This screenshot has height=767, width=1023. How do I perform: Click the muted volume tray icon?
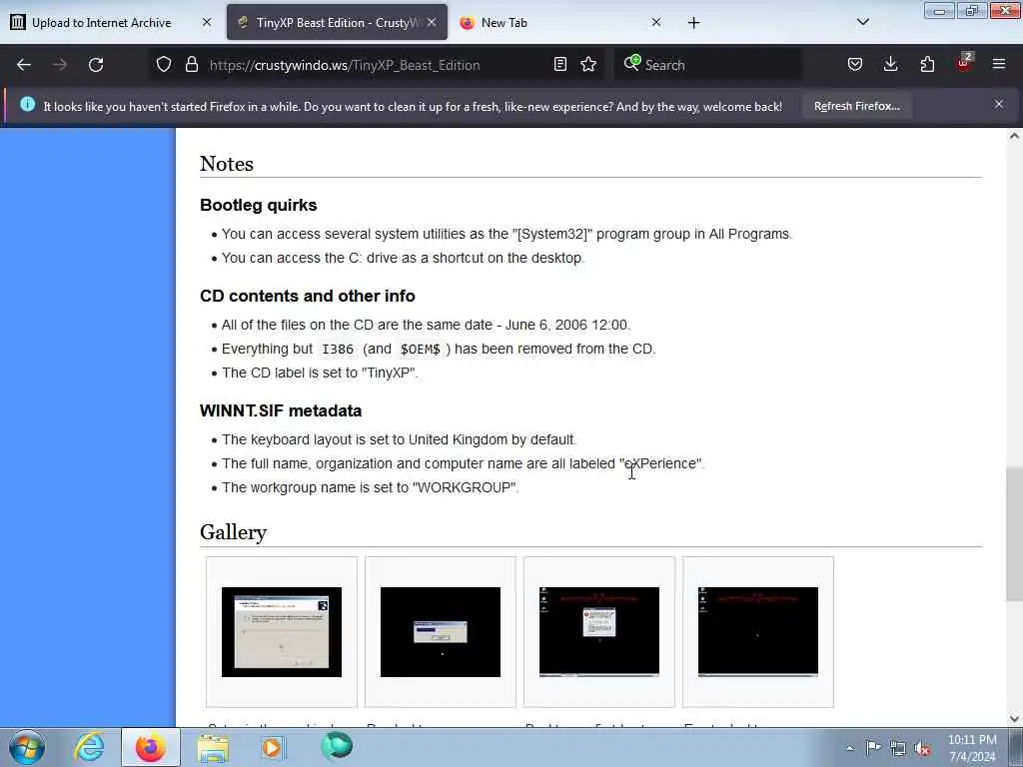922,749
